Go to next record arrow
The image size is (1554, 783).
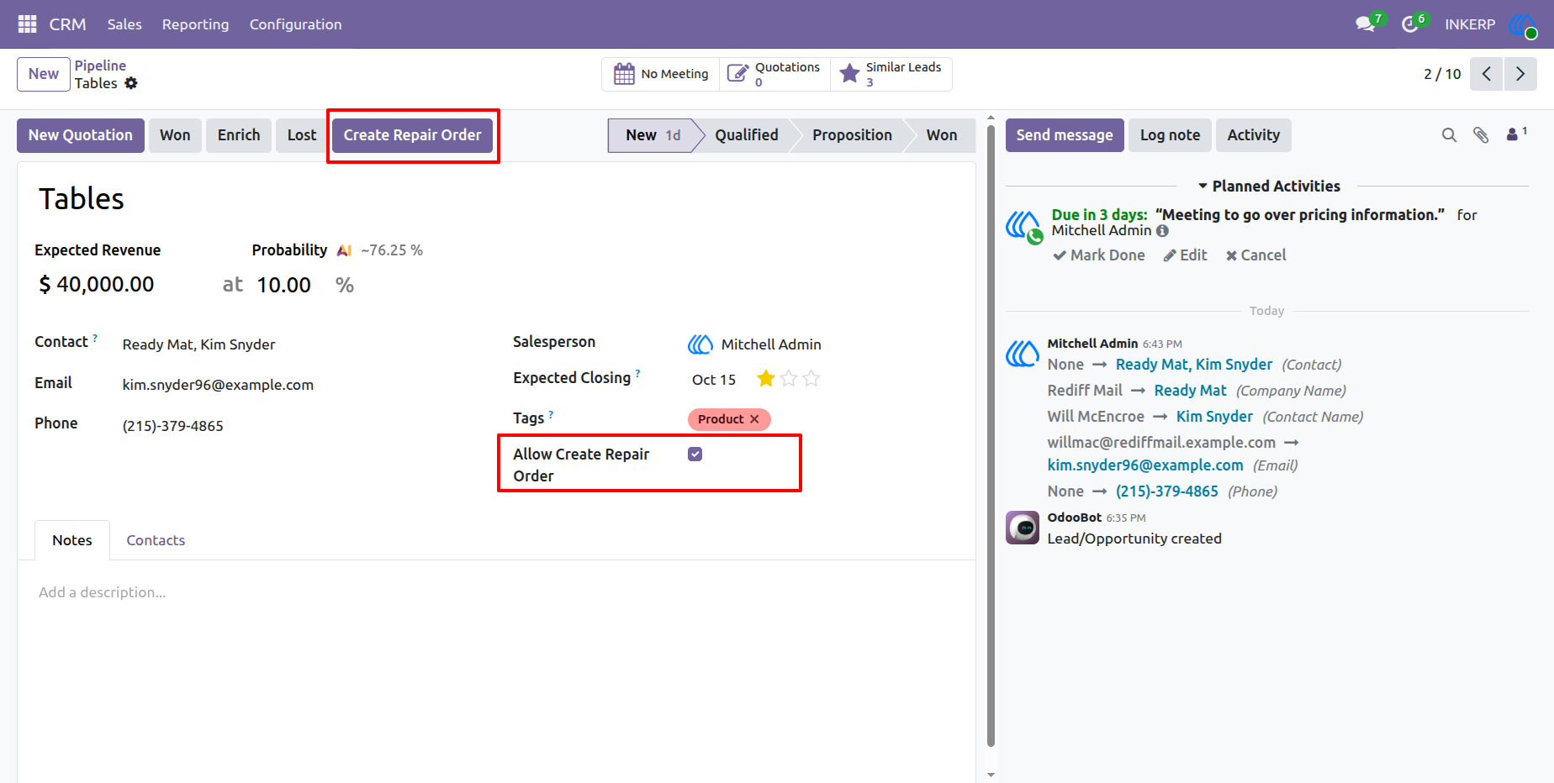coord(1520,74)
